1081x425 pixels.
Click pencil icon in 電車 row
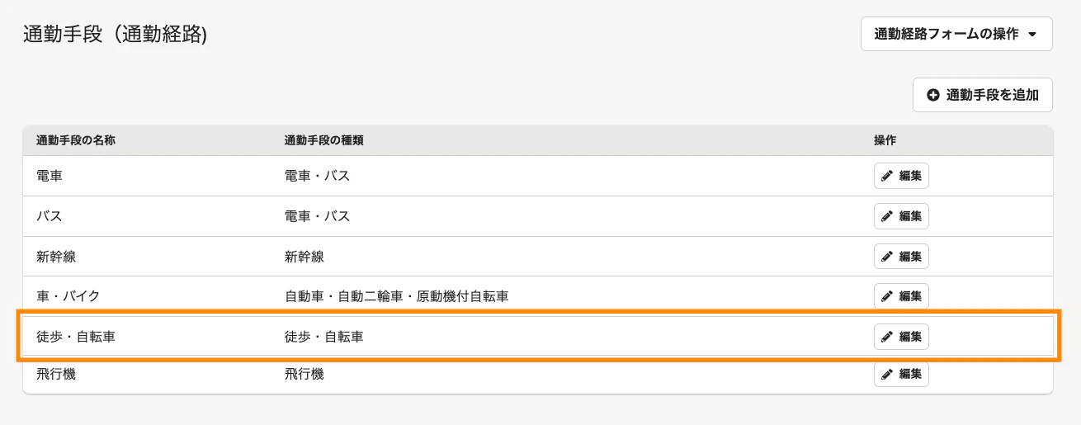(x=887, y=176)
